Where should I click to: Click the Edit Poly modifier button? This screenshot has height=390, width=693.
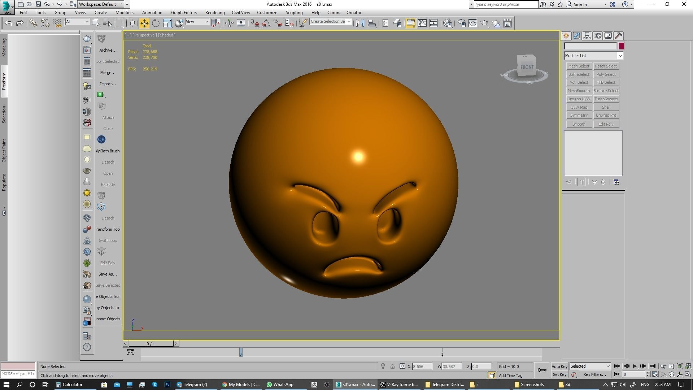(606, 124)
